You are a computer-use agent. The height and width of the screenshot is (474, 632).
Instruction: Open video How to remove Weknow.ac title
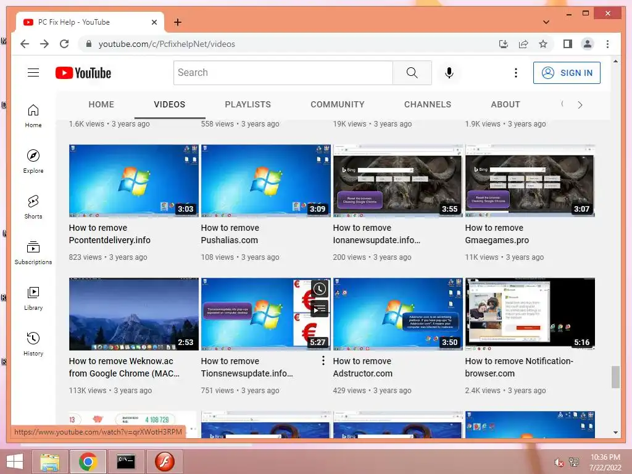124,367
